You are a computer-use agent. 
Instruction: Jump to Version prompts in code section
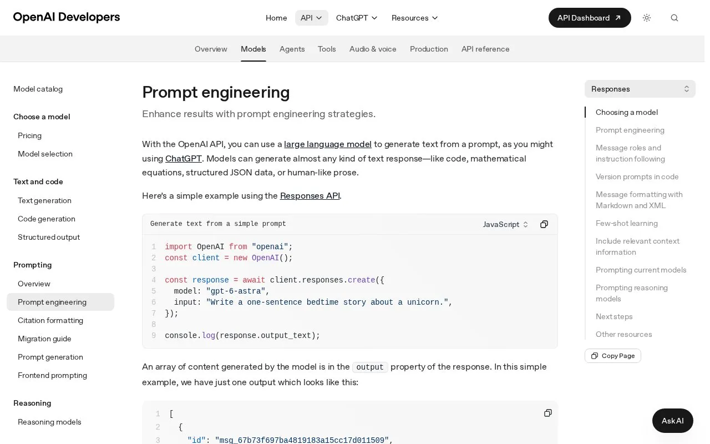click(637, 176)
